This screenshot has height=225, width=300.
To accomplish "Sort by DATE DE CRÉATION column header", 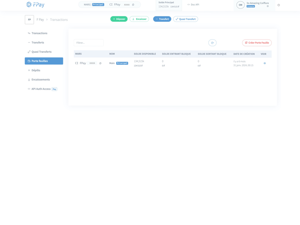I will (244, 54).
